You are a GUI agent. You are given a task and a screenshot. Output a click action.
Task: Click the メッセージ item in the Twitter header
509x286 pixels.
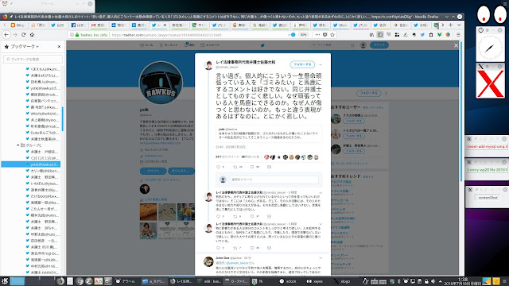click(210, 45)
